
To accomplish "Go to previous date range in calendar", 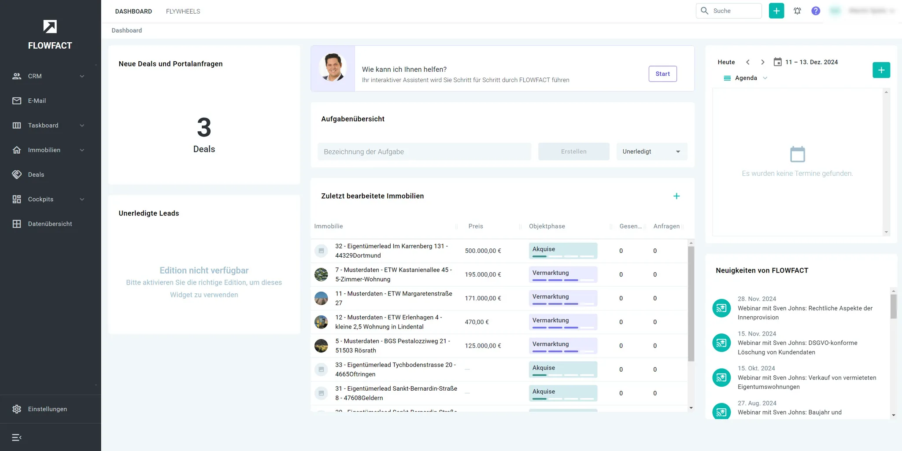I will (x=748, y=62).
